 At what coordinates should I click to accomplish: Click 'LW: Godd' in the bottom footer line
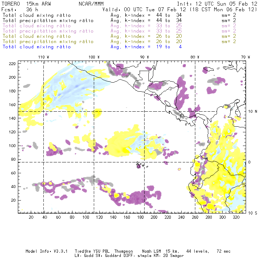point(84,256)
